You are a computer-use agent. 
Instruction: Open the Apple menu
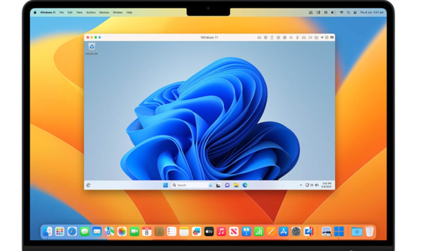[35, 13]
